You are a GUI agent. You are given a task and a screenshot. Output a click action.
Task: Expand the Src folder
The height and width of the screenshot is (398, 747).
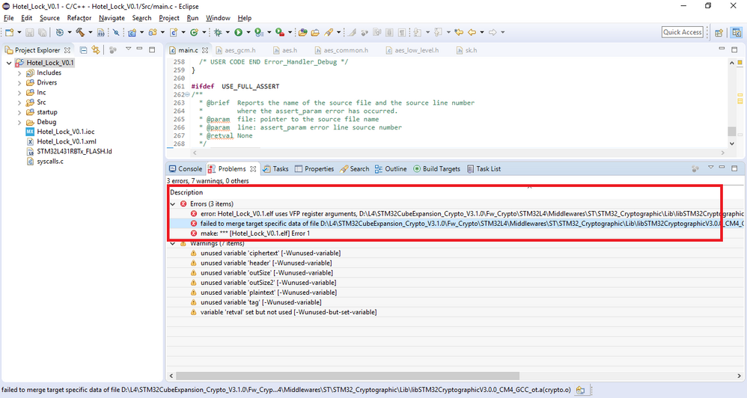pos(19,102)
